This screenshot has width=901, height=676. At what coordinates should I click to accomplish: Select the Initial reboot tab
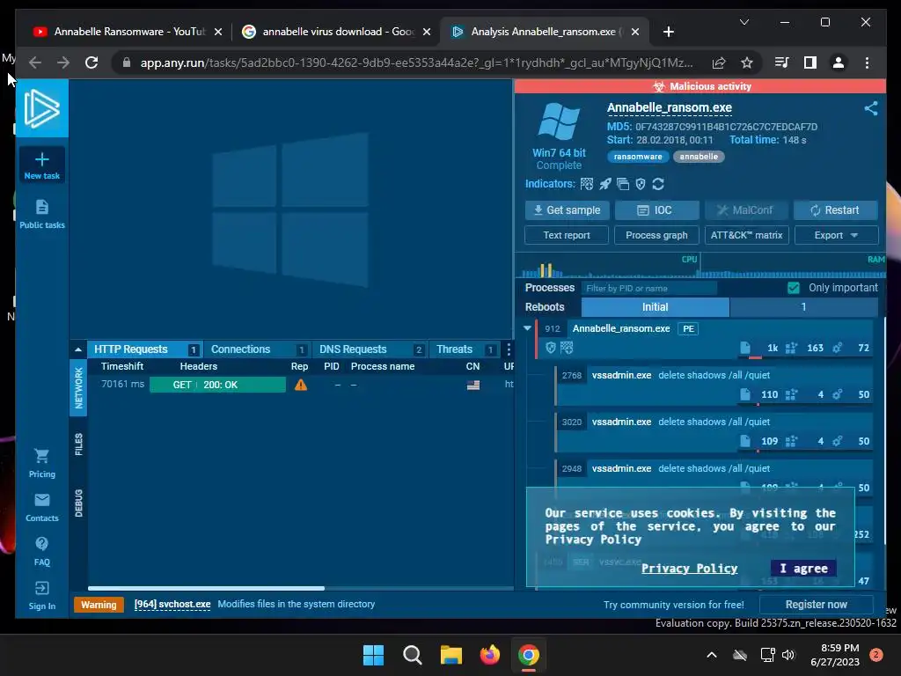click(x=655, y=307)
